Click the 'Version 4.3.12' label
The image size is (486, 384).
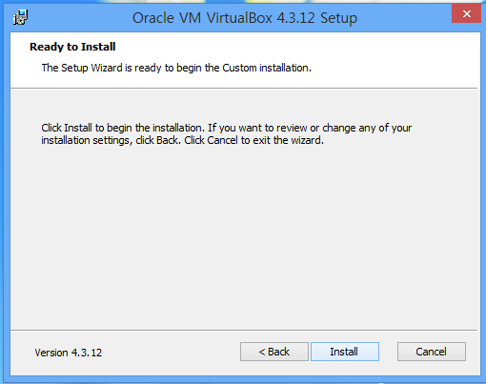(69, 353)
